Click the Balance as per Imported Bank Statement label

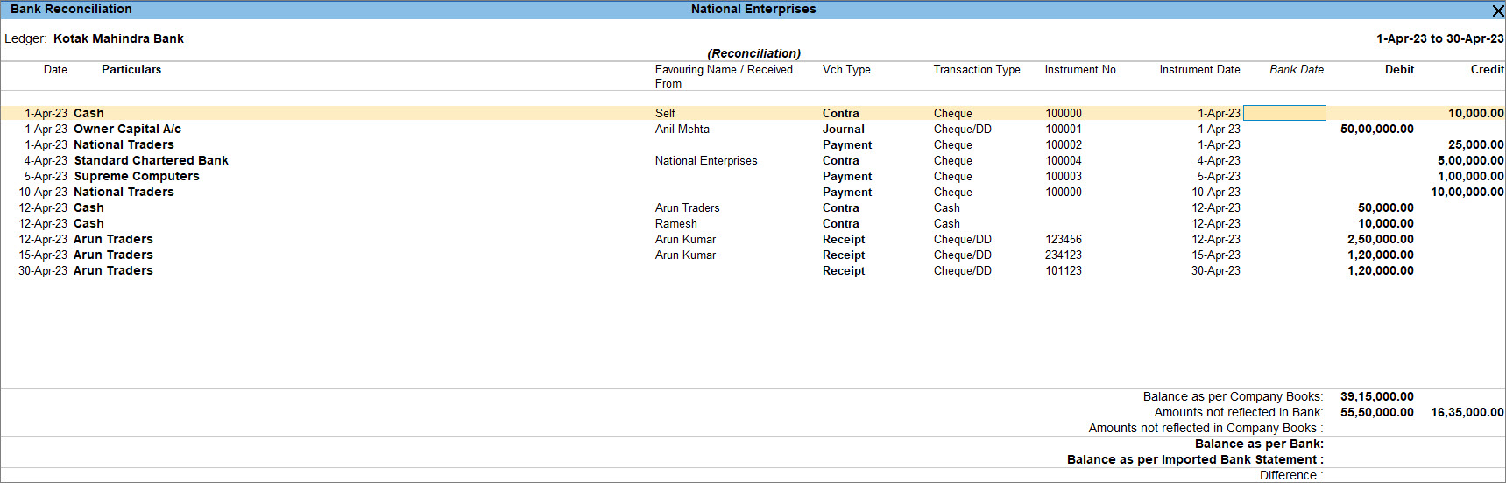click(x=1195, y=459)
